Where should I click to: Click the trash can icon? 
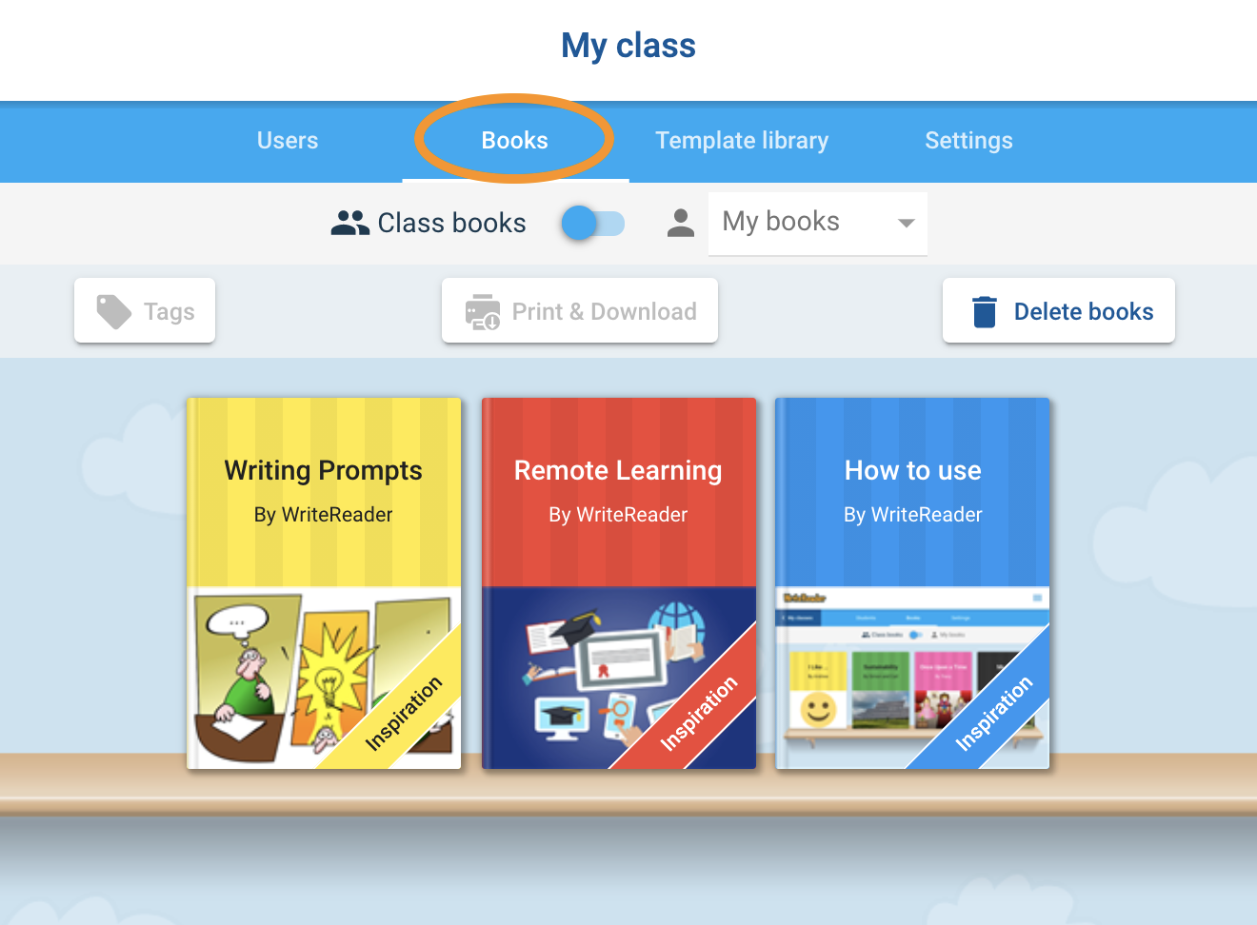pyautogui.click(x=984, y=311)
